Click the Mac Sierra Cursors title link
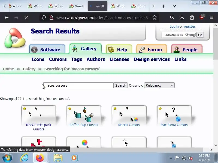This screenshot has width=218, height=163. coord(174,125)
